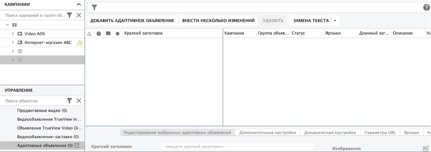Expand the highlighted unnamed campaign

point(13,60)
